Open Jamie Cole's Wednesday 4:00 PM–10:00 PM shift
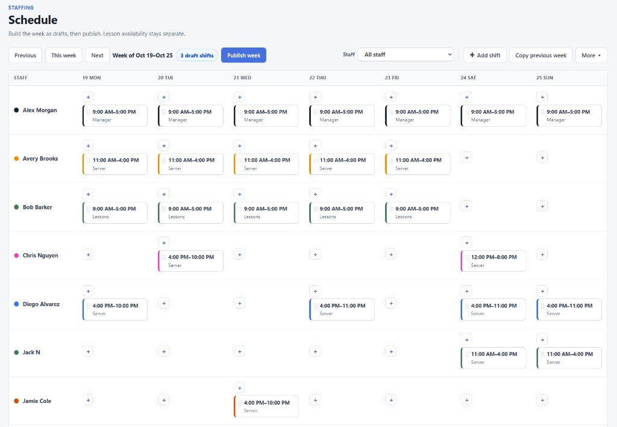The width and height of the screenshot is (617, 427). (x=266, y=406)
